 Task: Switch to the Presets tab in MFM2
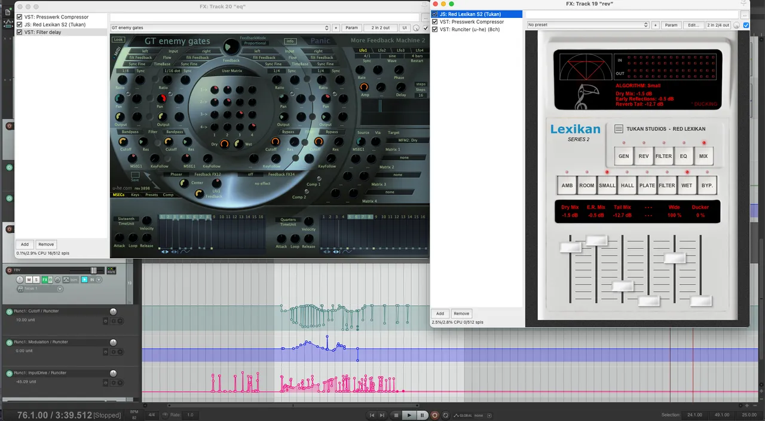(x=152, y=195)
